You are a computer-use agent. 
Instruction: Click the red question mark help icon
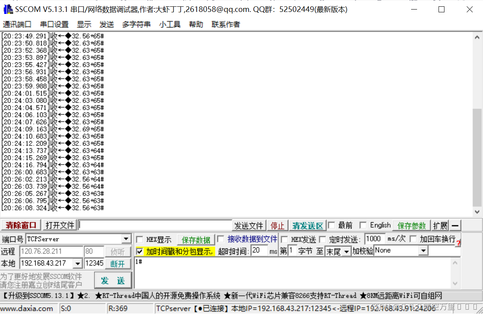458,243
